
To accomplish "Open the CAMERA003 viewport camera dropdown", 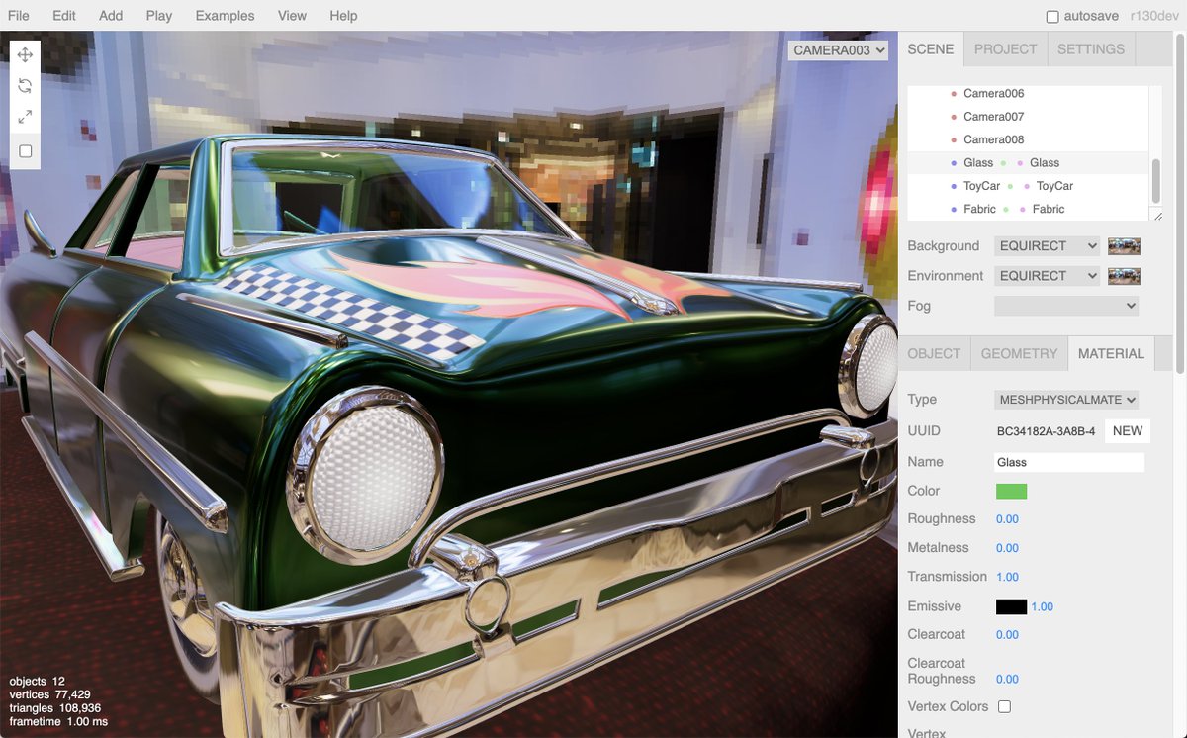I will coord(839,50).
